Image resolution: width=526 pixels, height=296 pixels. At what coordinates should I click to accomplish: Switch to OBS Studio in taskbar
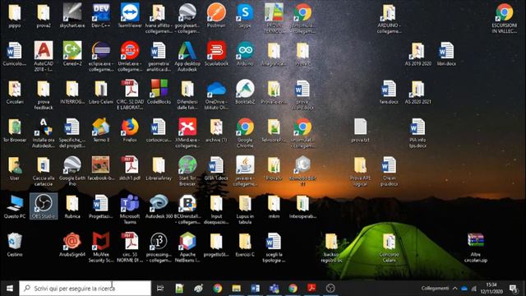coord(330,289)
